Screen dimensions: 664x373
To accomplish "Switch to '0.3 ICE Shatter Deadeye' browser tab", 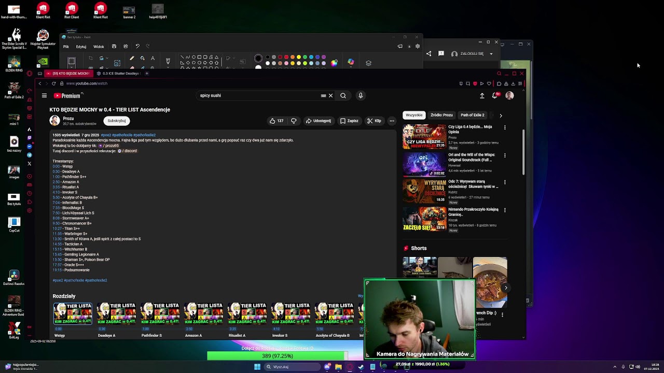I will click(x=119, y=74).
